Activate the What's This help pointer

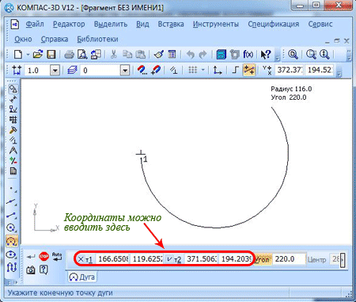coord(266,55)
